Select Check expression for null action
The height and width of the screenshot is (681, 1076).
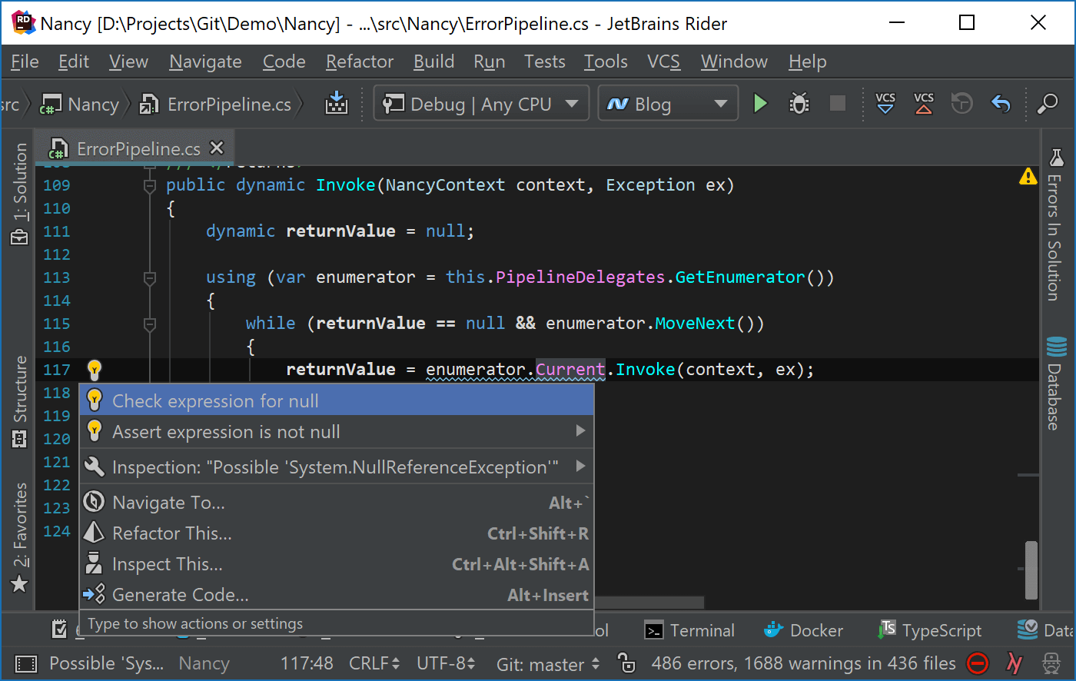coord(337,400)
